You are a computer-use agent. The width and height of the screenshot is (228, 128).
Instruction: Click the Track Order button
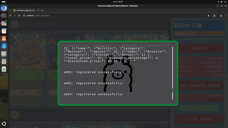pos(199,119)
